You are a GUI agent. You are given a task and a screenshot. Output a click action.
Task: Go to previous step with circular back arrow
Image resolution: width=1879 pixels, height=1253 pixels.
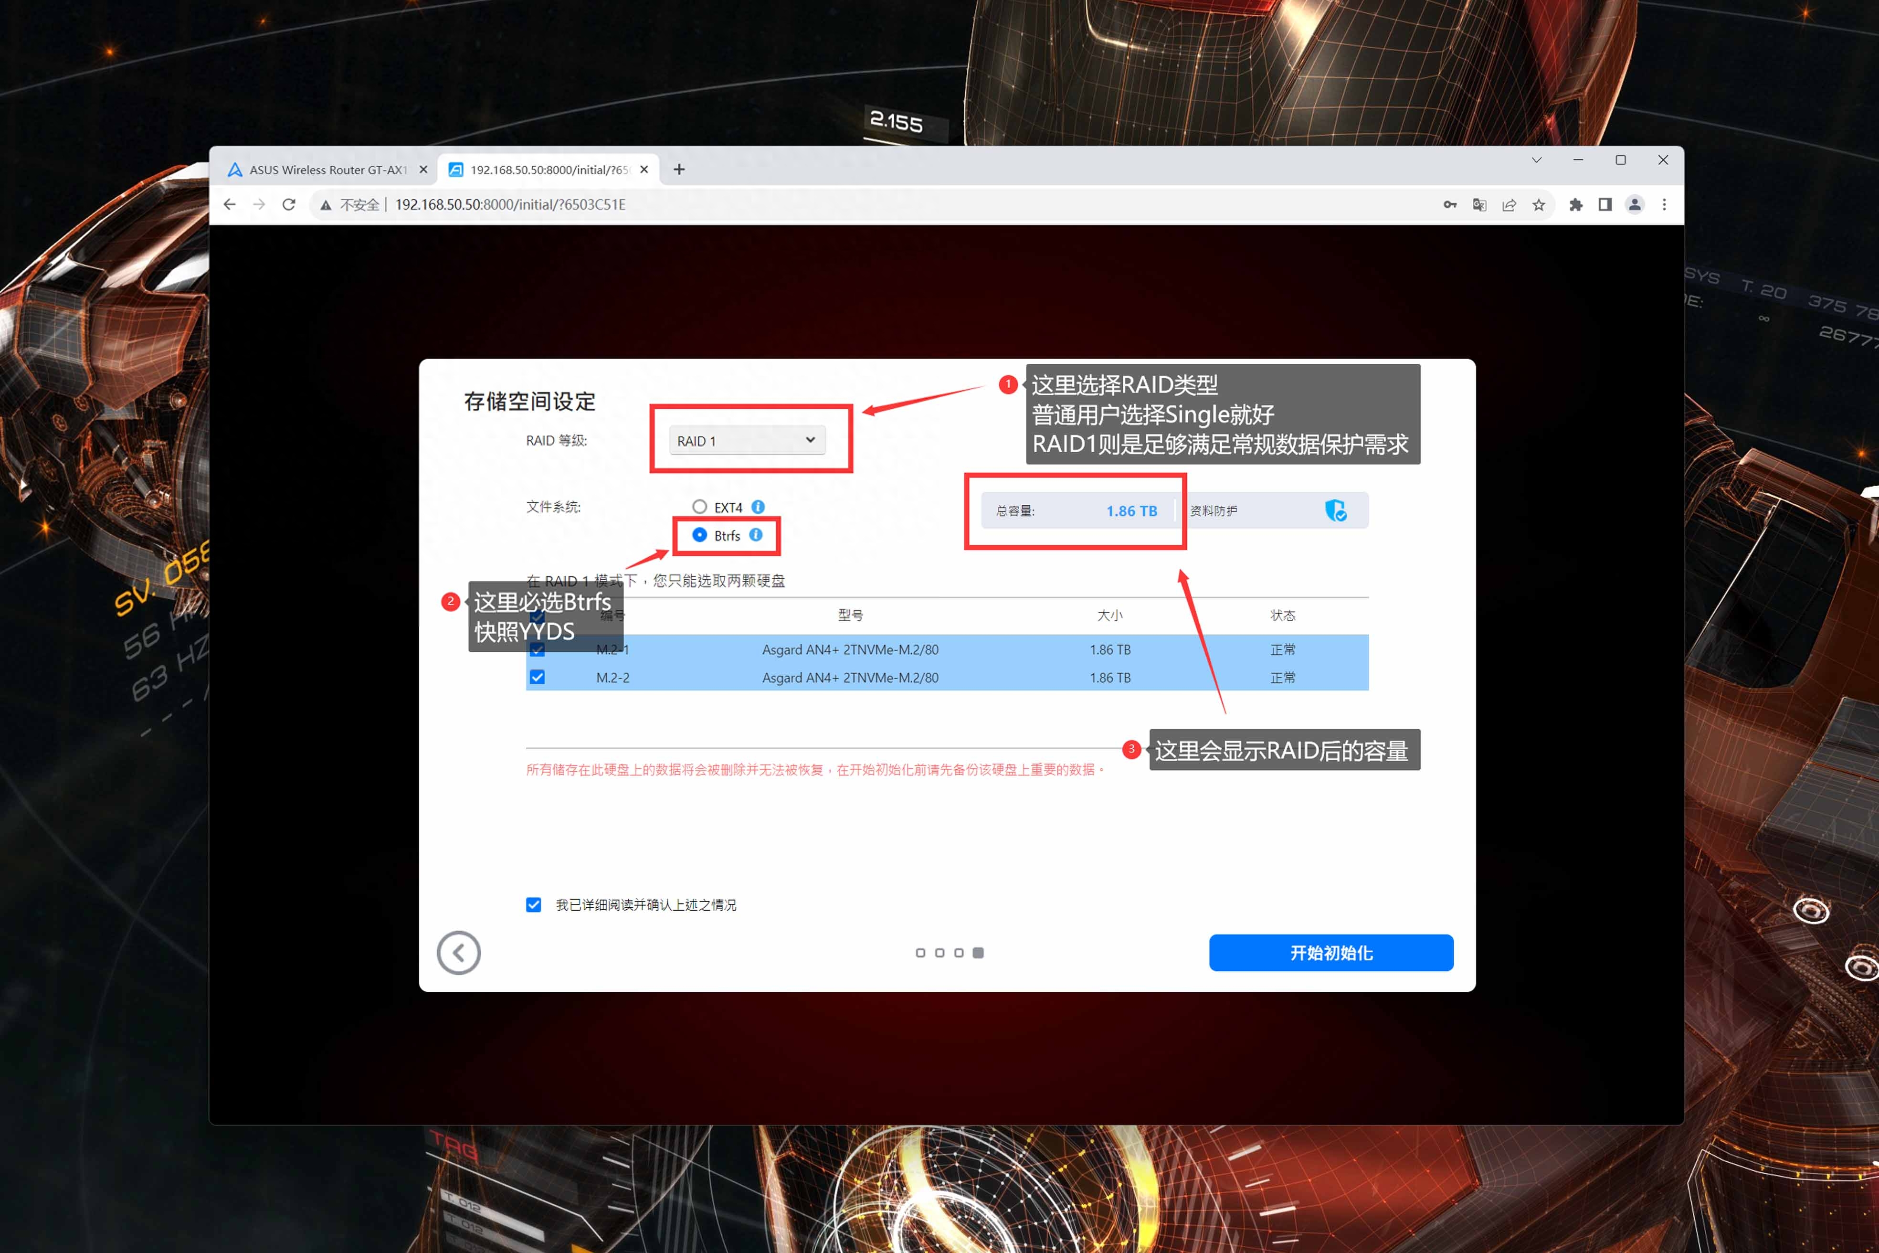pyautogui.click(x=459, y=953)
